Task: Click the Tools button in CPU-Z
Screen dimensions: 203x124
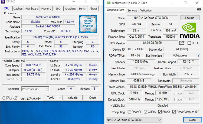Action: (x=51, y=97)
